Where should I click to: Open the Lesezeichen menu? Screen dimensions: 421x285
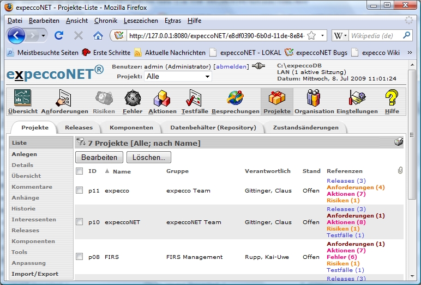141,21
